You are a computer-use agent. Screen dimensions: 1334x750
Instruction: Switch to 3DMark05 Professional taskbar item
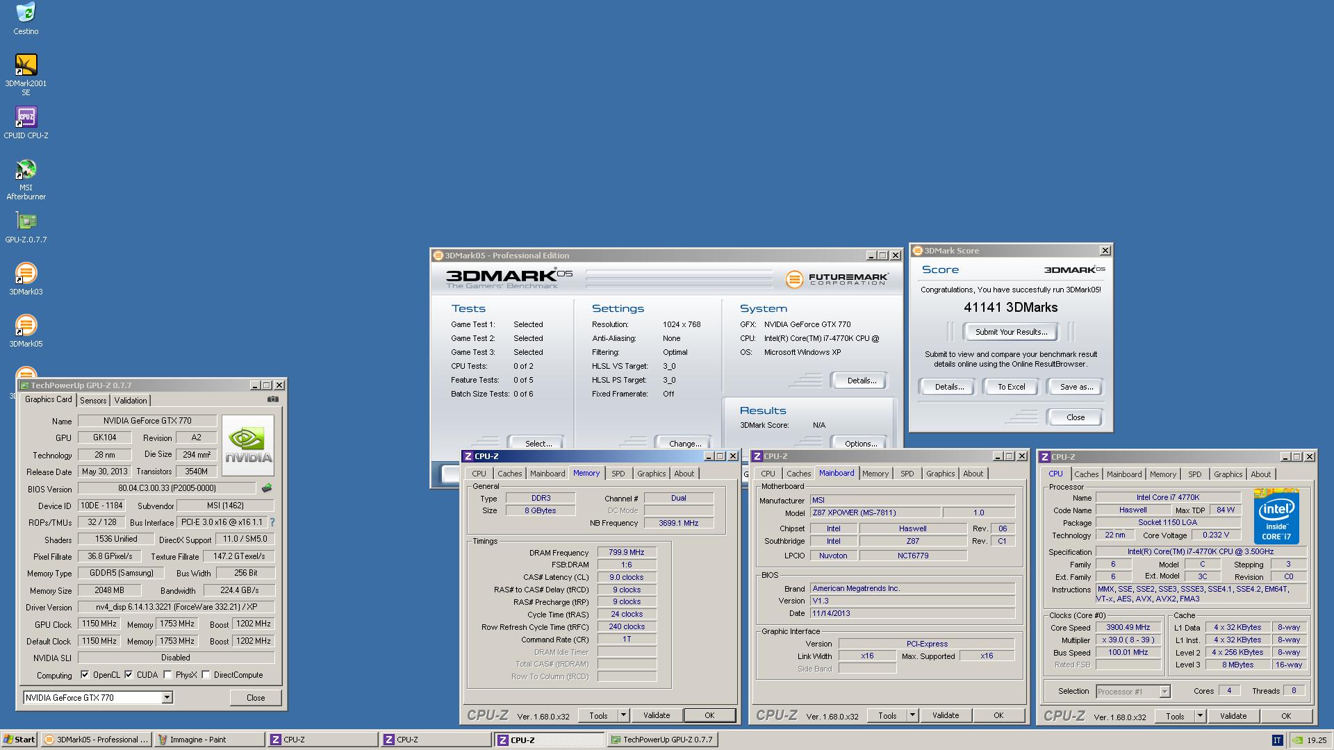96,740
